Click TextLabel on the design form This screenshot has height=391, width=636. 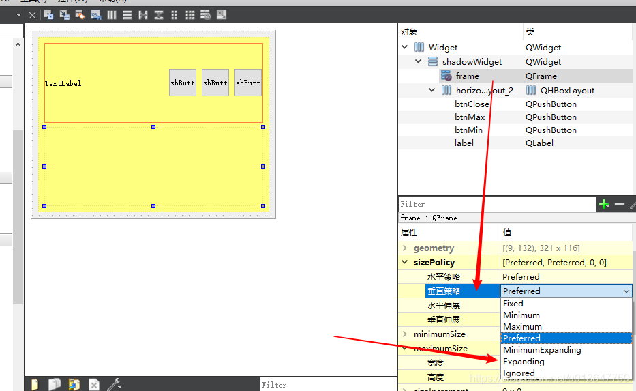[63, 83]
